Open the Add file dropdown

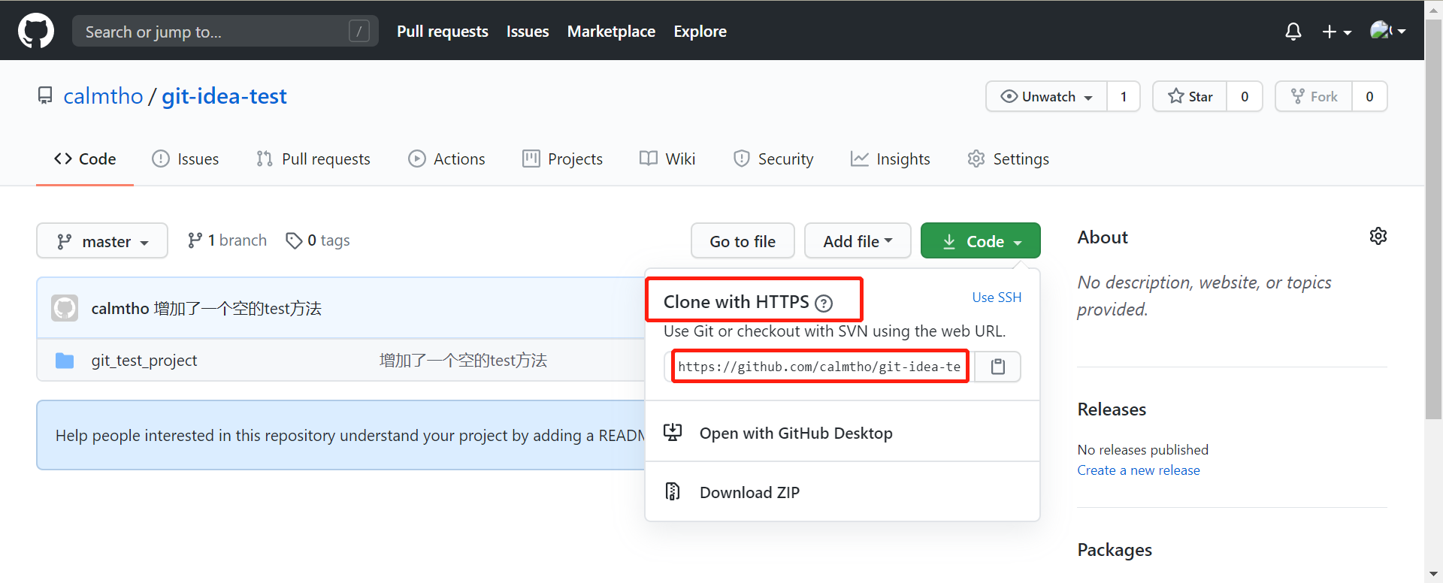858,241
